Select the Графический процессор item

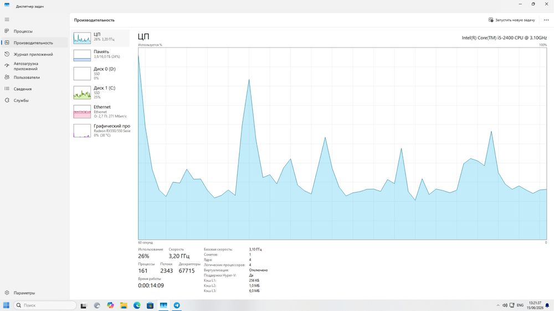coord(101,130)
